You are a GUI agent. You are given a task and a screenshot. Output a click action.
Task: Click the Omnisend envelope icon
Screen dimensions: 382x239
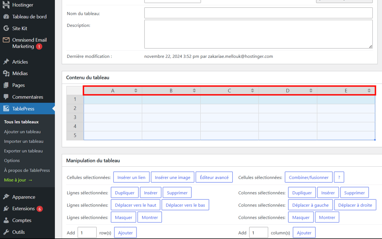click(x=6, y=40)
